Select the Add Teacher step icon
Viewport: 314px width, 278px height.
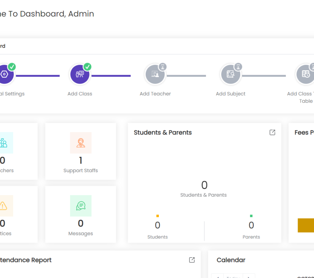tap(155, 74)
